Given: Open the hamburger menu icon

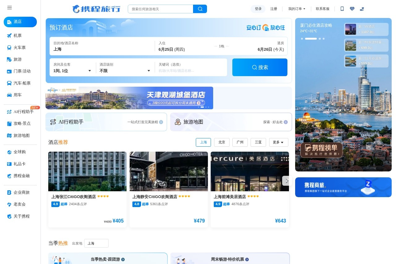Looking at the screenshot, I should click(x=10, y=8).
